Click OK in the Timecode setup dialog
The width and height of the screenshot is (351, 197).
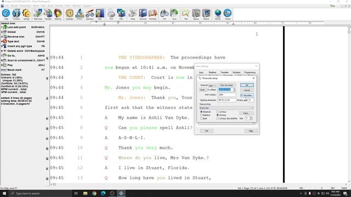pos(247,85)
